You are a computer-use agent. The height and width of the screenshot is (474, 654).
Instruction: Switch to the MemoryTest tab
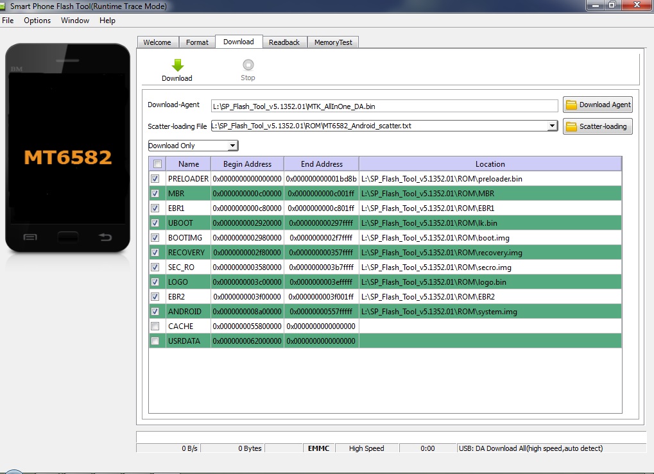click(333, 42)
